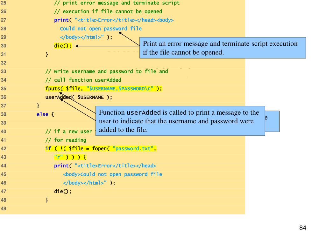
Task: Click the print statement on line 44
Action: pyautogui.click(x=105, y=166)
